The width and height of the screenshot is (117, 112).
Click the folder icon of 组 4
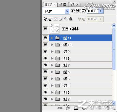tap(58, 85)
